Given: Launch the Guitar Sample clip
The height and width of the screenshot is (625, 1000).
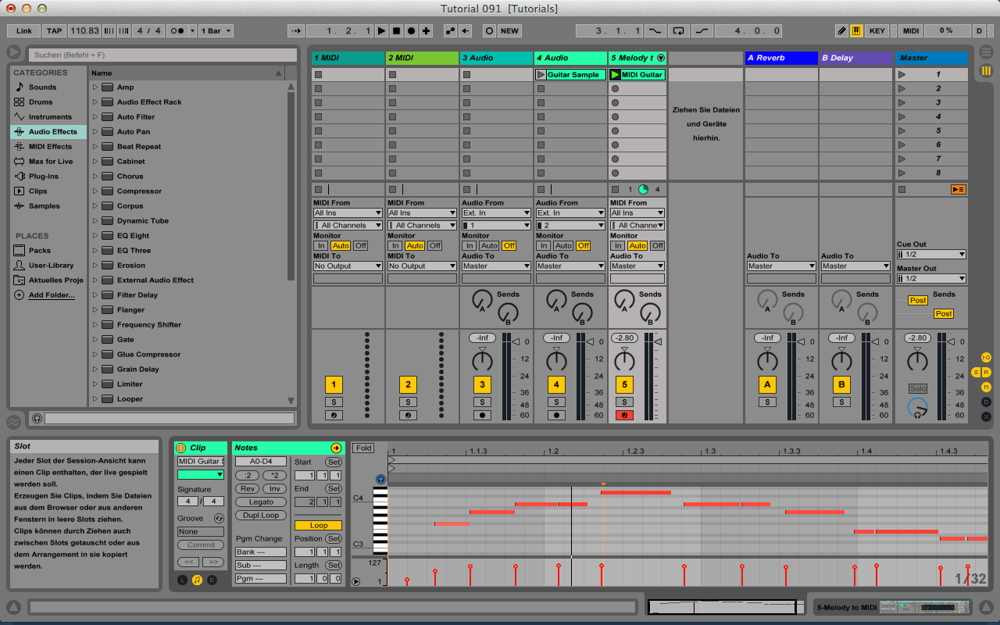Looking at the screenshot, I should tap(541, 75).
